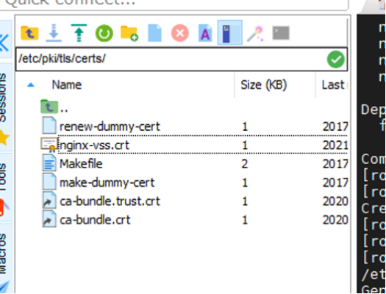This screenshot has width=386, height=294.
Task: Edit the /etc/pki/tls/certs/ path field
Action: 171,59
